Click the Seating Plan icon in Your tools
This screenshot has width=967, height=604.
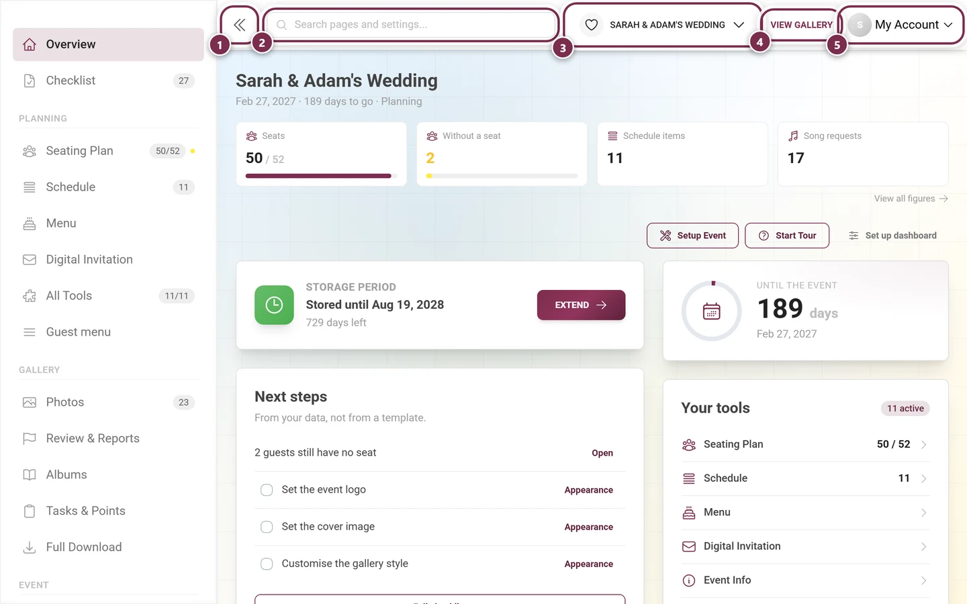coord(689,444)
